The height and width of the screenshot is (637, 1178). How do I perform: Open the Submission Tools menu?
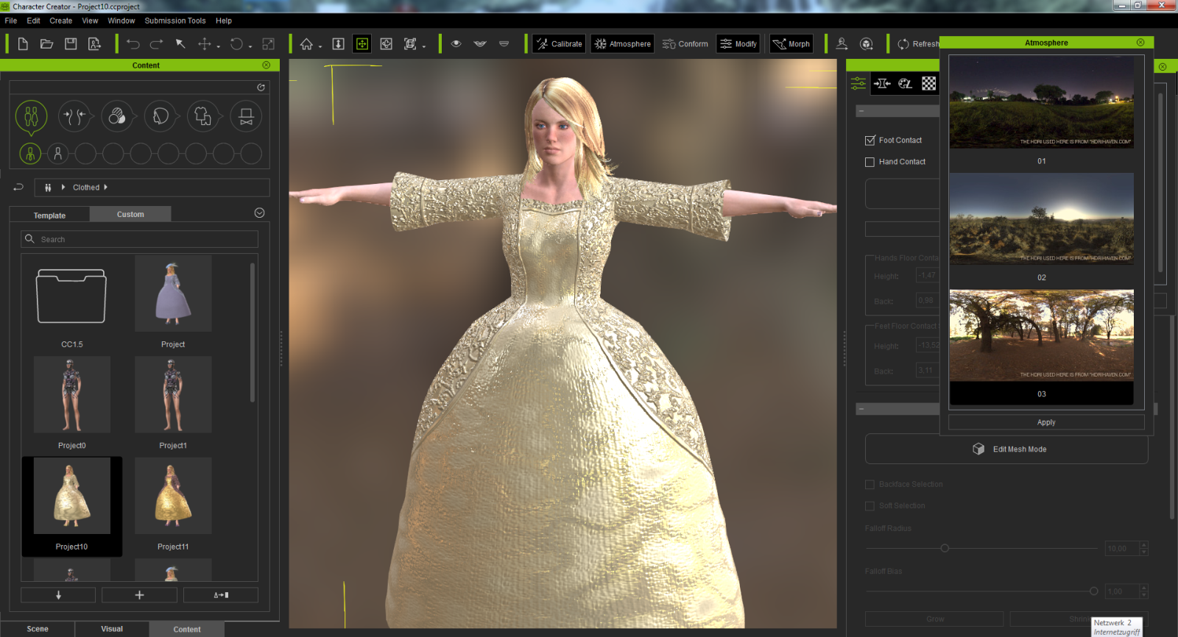(x=175, y=21)
